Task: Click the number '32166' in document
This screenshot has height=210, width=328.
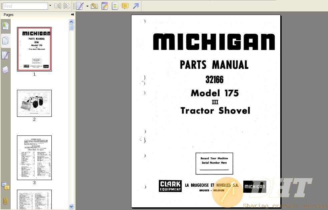Action: [215, 80]
